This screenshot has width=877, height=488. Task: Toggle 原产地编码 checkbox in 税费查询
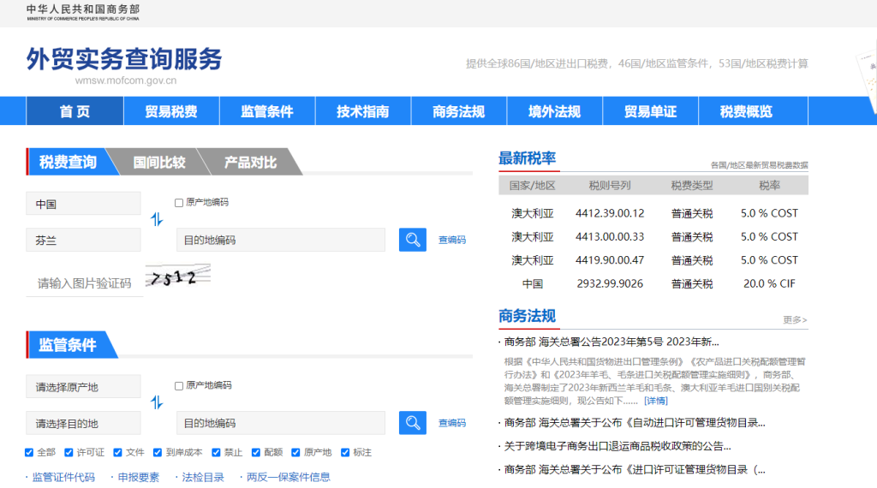coord(179,203)
